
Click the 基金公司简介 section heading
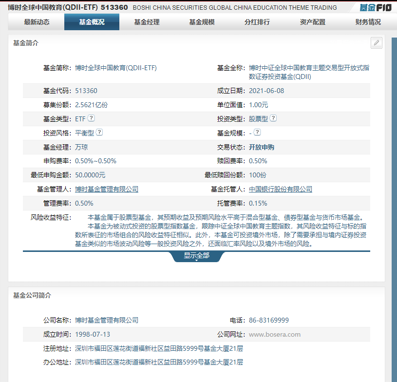point(32,295)
